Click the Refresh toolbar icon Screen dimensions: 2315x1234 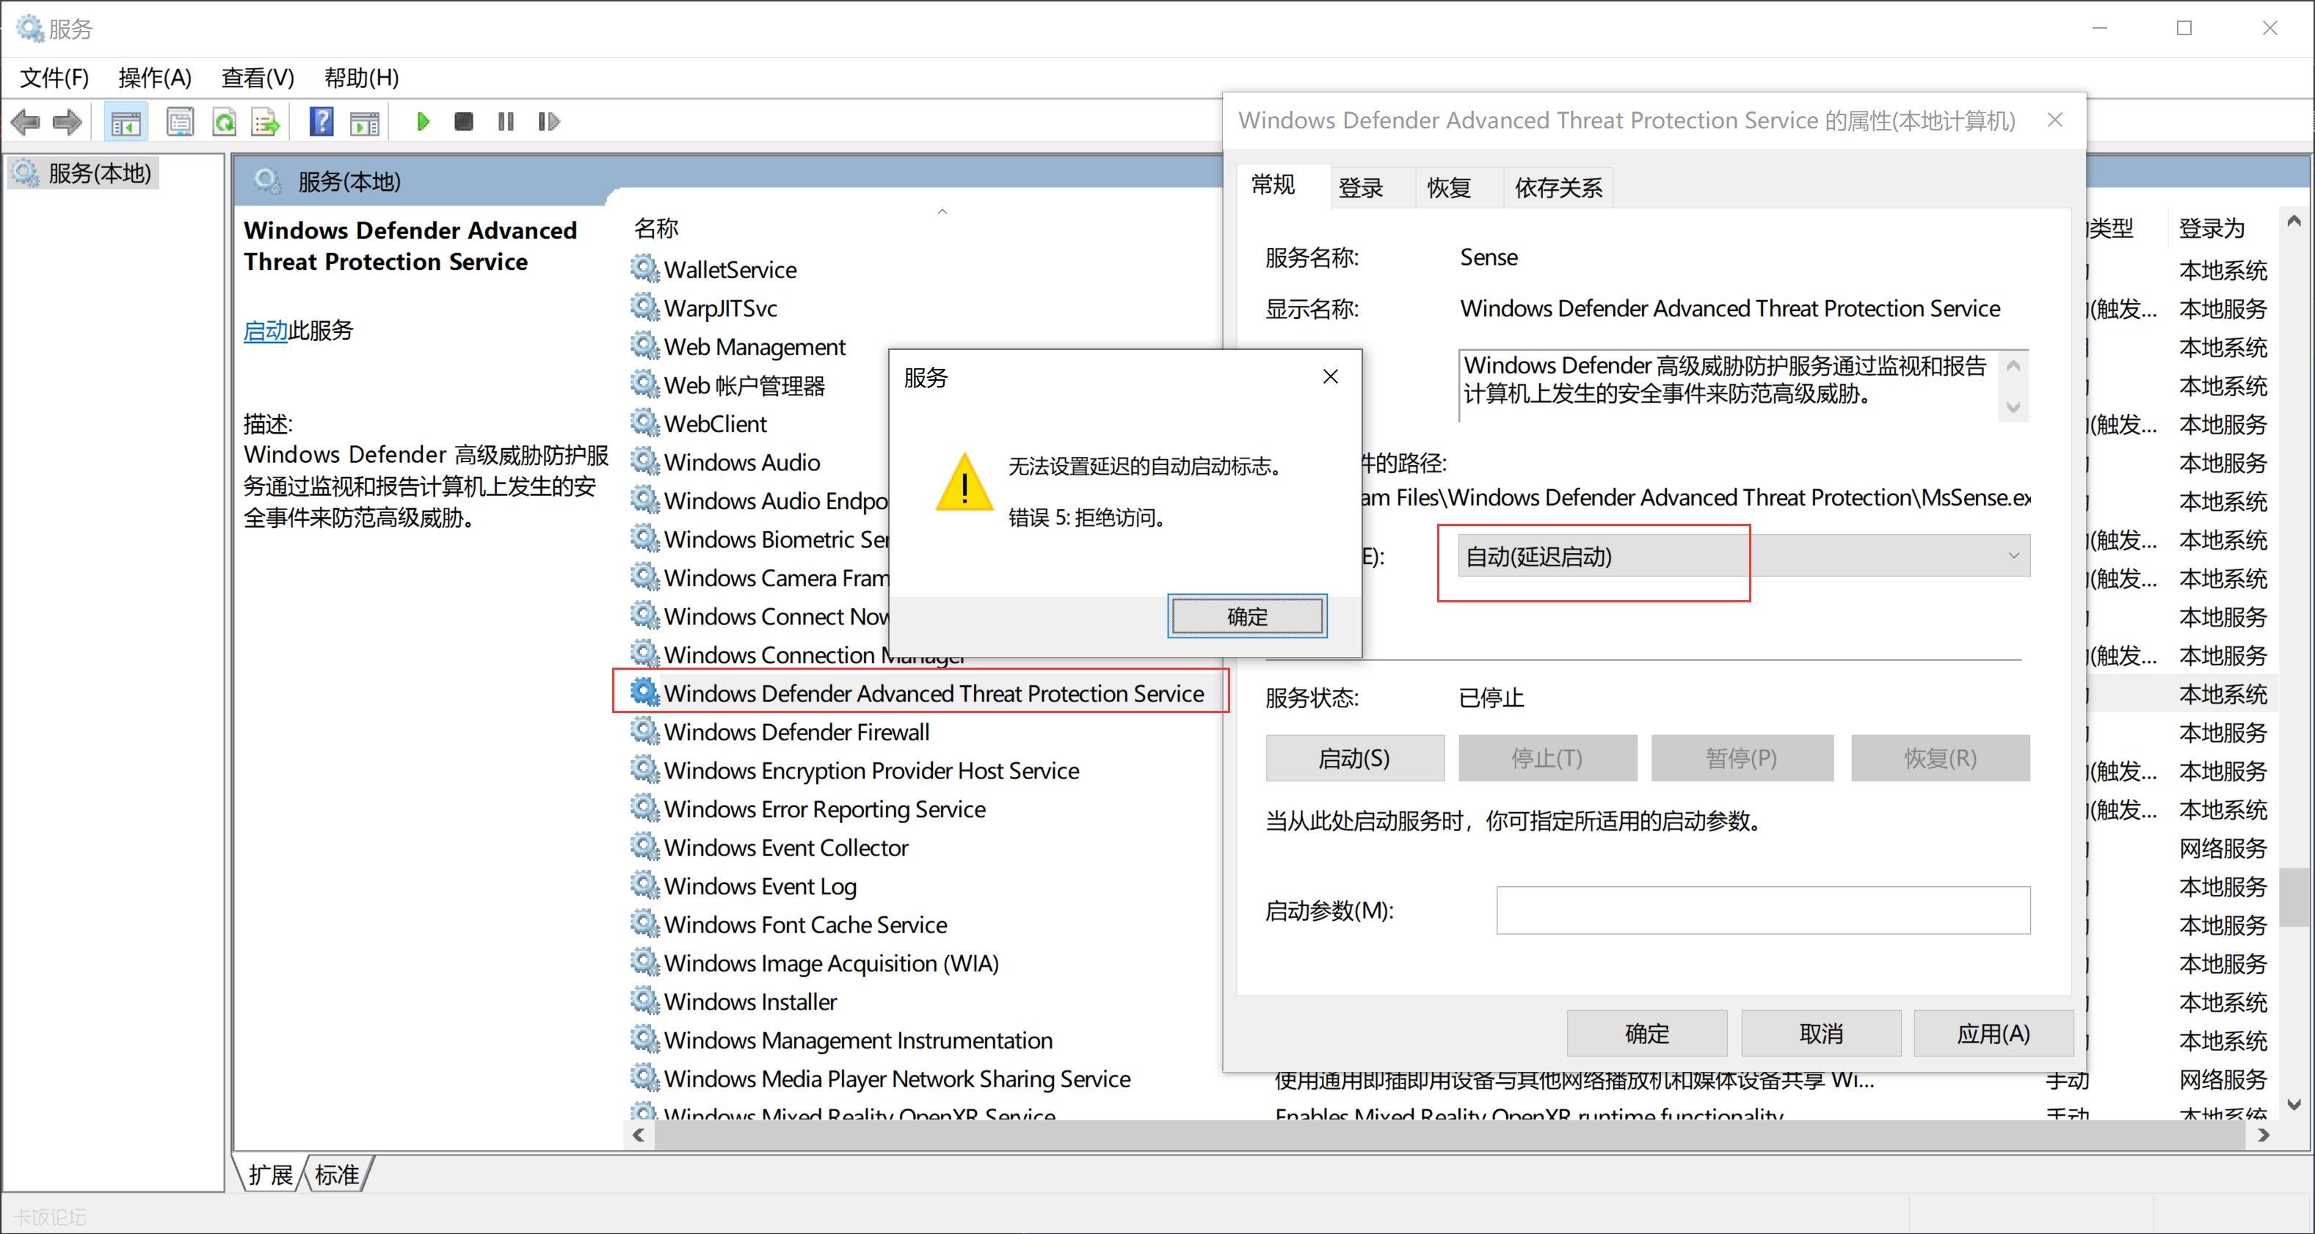[x=224, y=122]
